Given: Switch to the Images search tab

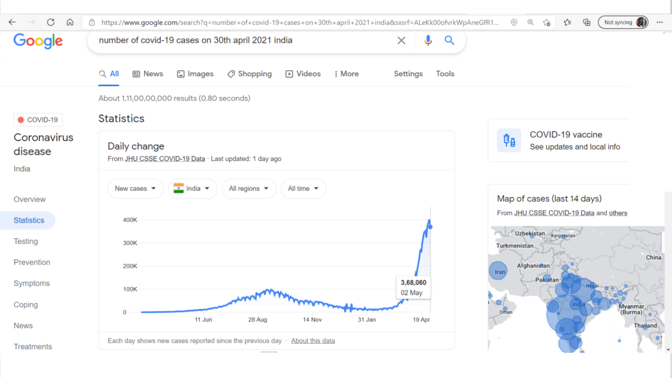Looking at the screenshot, I should [x=195, y=73].
